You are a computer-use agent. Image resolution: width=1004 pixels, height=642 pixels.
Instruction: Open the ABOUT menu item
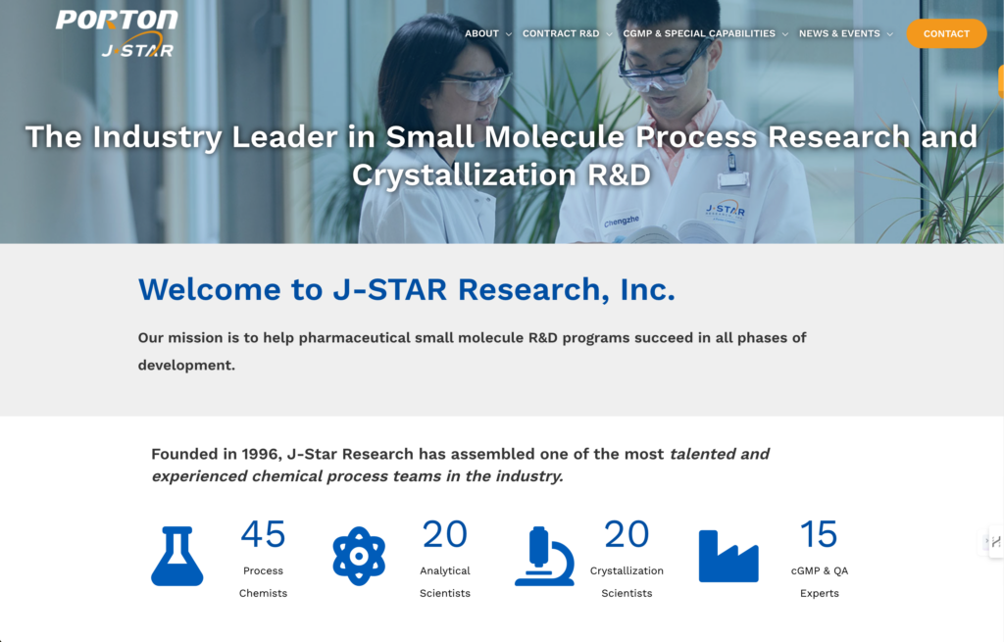pos(481,34)
